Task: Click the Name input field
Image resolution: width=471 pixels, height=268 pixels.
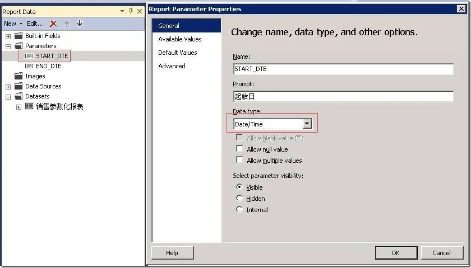Action: tap(343, 69)
